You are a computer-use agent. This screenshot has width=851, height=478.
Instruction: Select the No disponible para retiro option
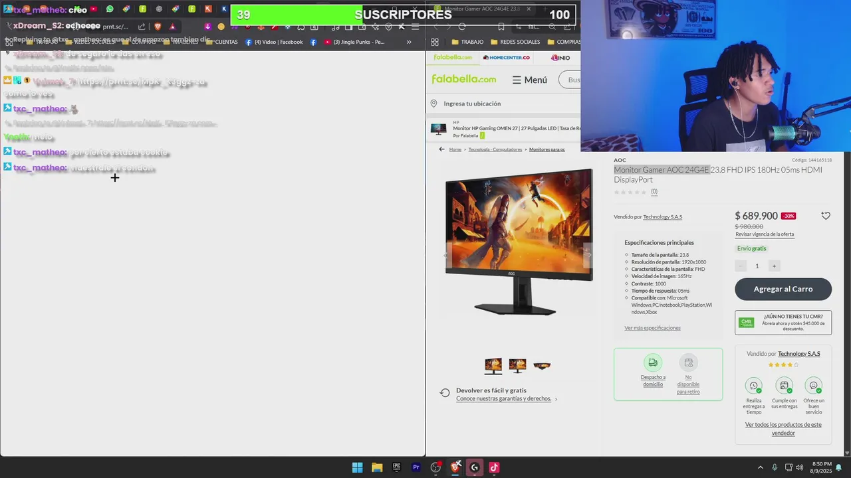(688, 374)
